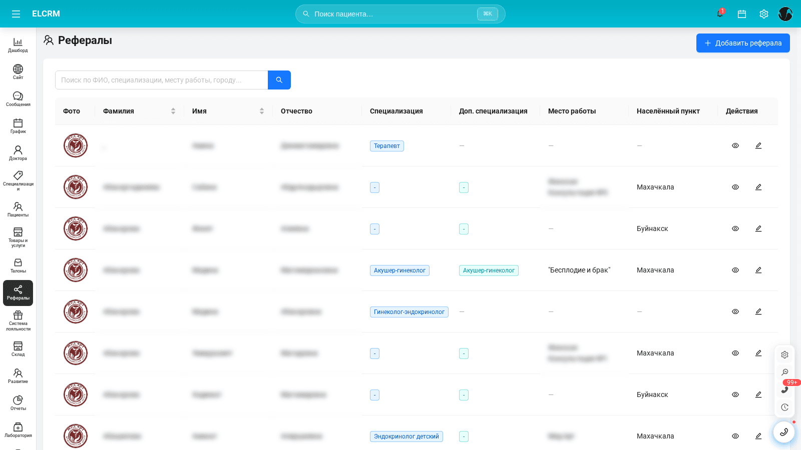Viewport: 801px width, 450px height.
Task: Click the Добавить реферала button
Action: (743, 43)
